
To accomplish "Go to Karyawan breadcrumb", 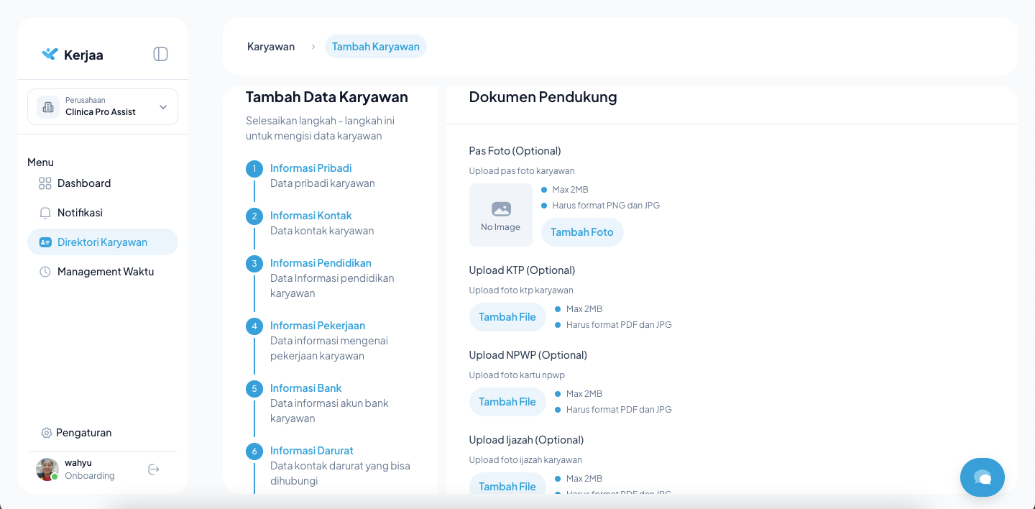I will [x=271, y=47].
